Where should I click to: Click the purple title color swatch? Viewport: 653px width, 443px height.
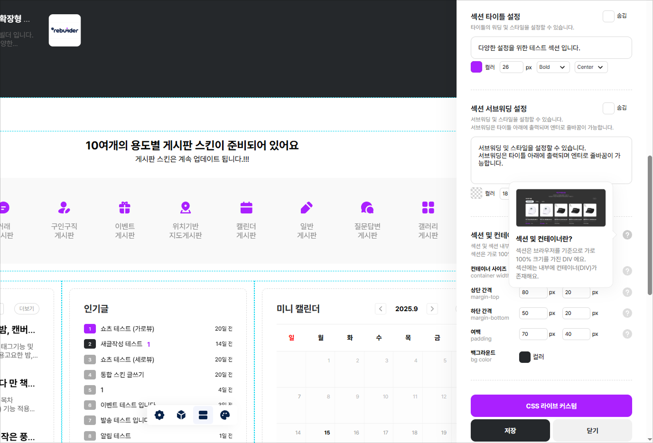476,67
